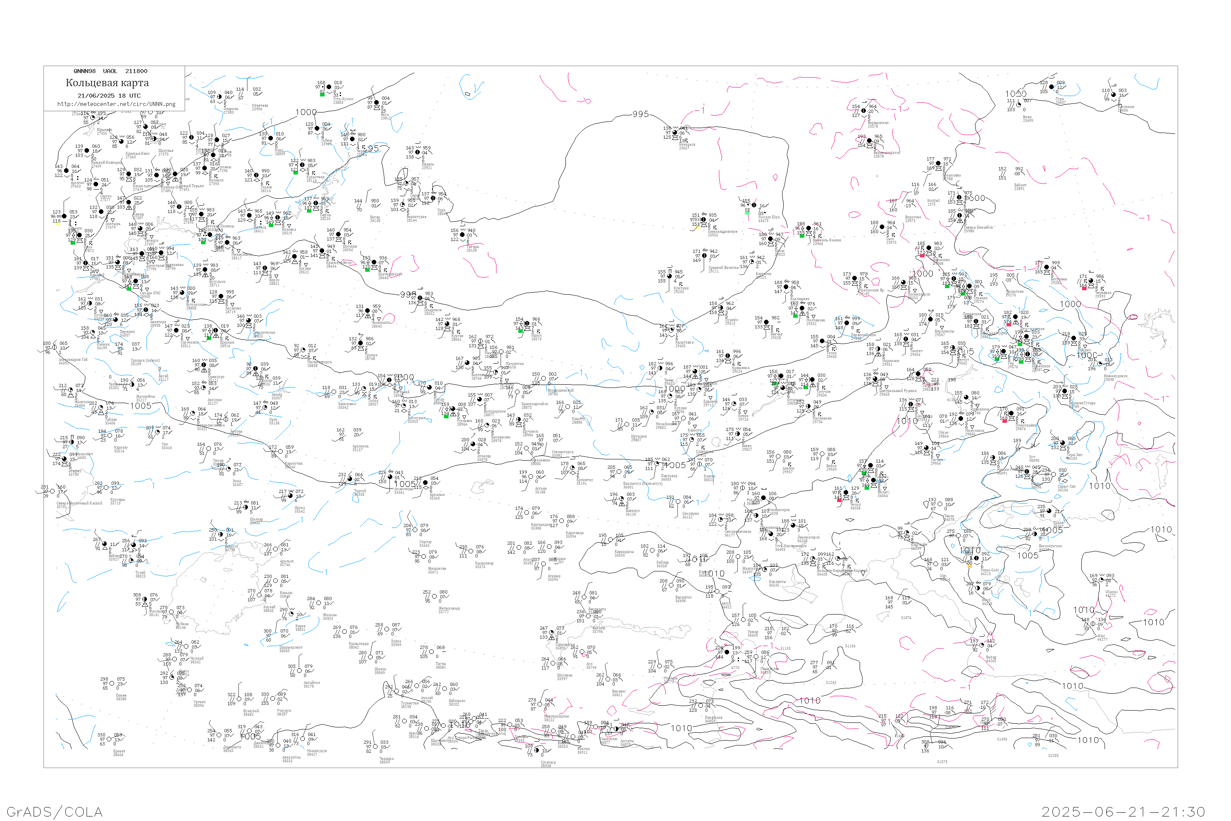The width and height of the screenshot is (1231, 821).
Task: Open the meteocenter.net UNNN.png URL
Action: [116, 104]
